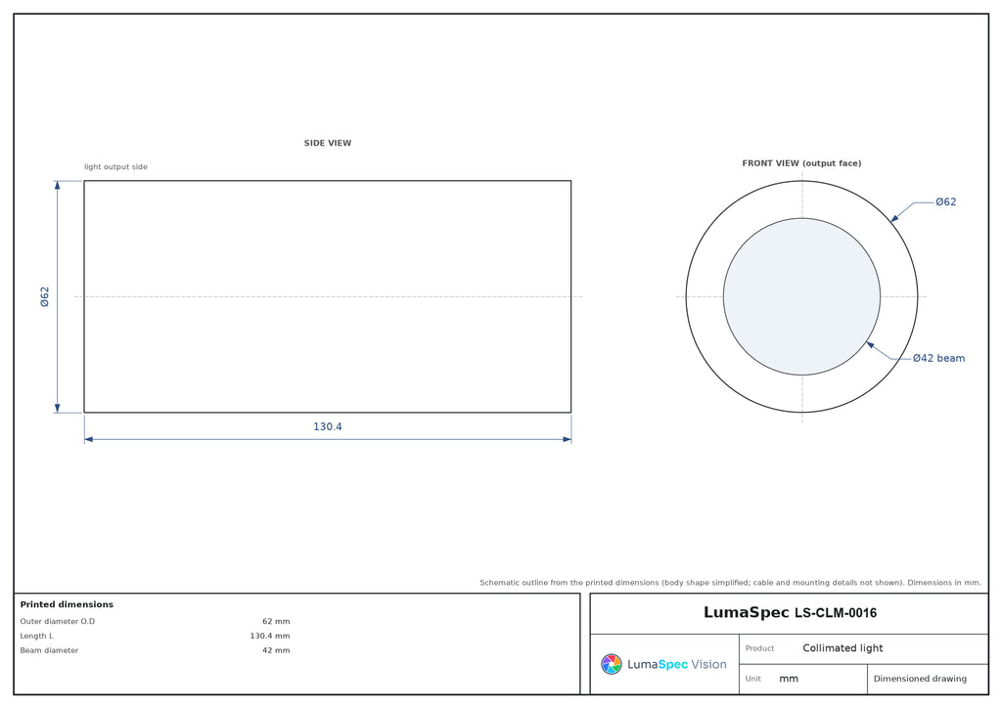Click the 'Beam diameter' row label
The image size is (1002, 708).
coord(49,650)
